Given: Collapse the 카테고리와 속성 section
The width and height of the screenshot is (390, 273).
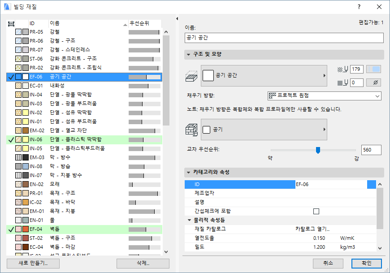Looking at the screenshot, I should coord(188,172).
